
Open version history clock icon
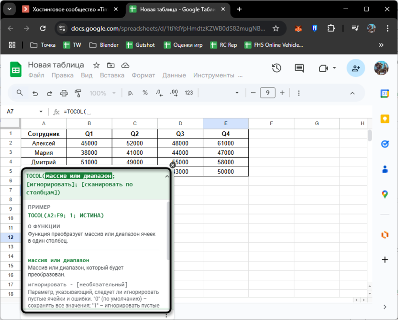276,68
